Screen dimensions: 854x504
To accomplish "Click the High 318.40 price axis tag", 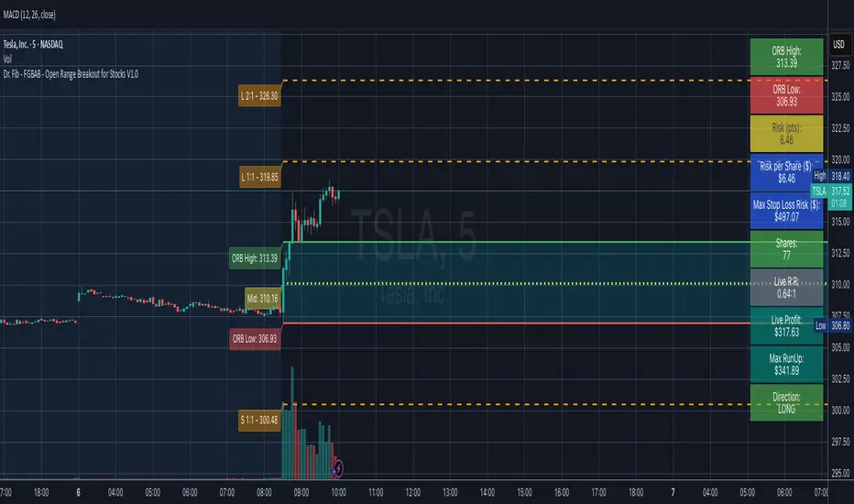I will pyautogui.click(x=831, y=175).
